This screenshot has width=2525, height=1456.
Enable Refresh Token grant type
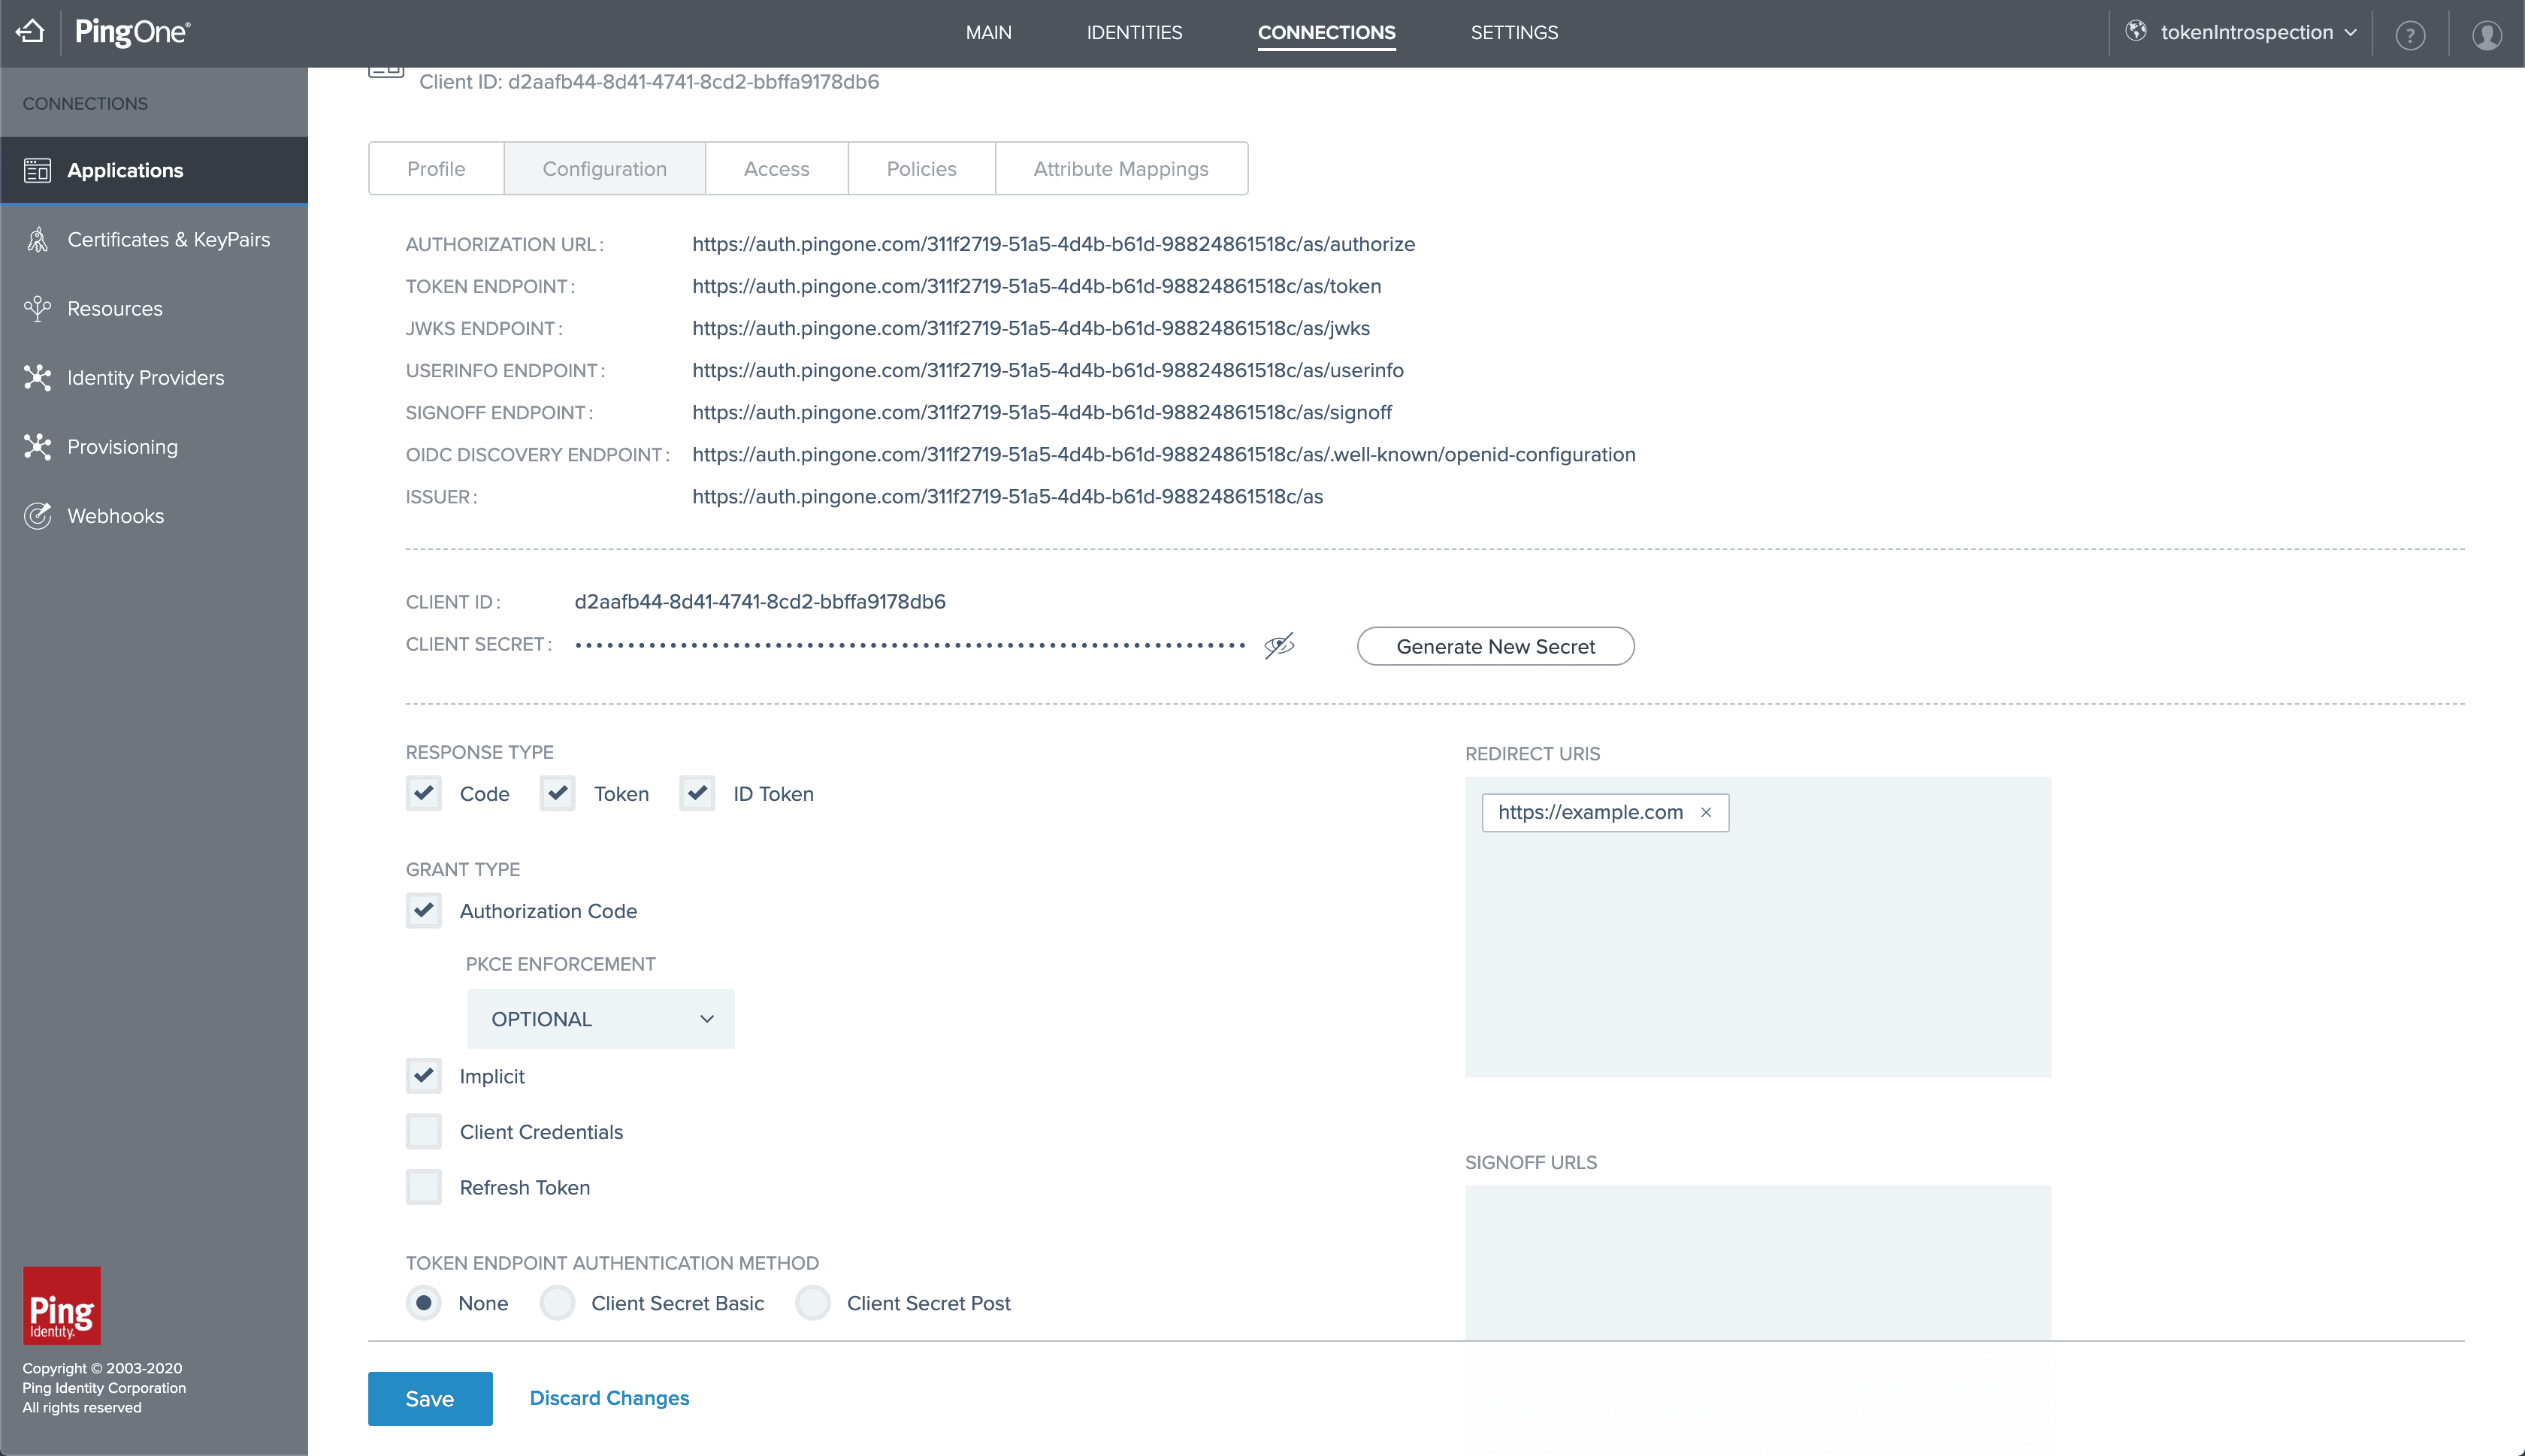pos(424,1188)
